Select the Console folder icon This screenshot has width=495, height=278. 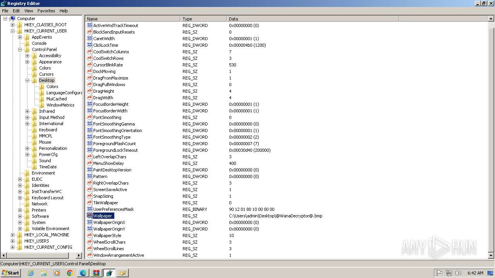[27, 43]
